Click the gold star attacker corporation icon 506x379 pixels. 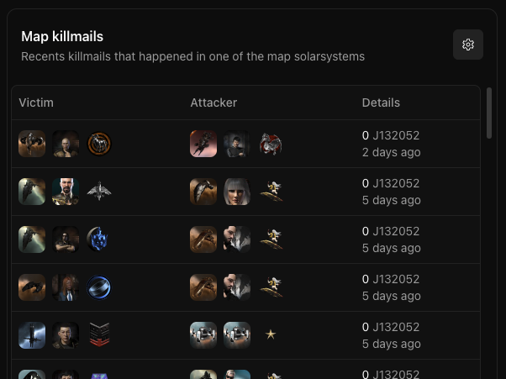point(271,334)
